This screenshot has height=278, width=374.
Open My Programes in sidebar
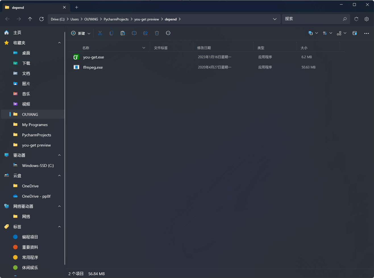tap(33, 125)
